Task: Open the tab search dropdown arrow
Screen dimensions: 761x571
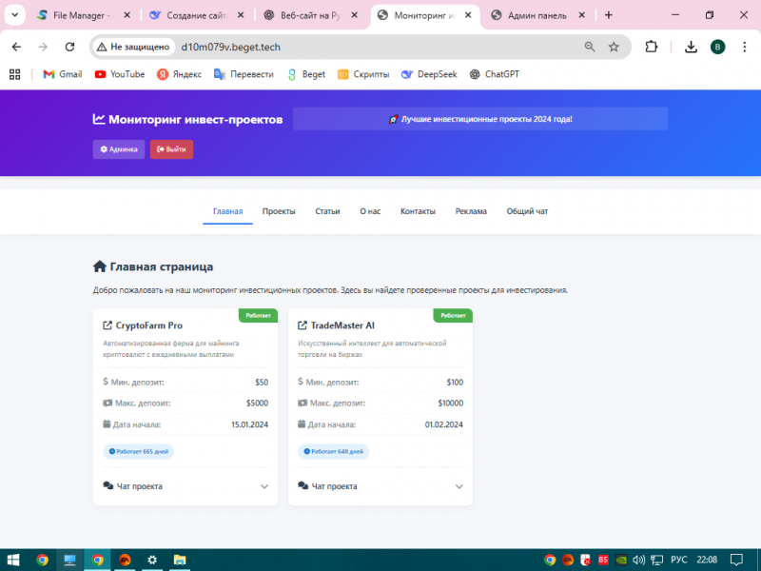Action: (x=13, y=15)
